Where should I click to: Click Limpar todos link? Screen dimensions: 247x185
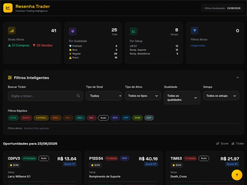[x=198, y=46]
